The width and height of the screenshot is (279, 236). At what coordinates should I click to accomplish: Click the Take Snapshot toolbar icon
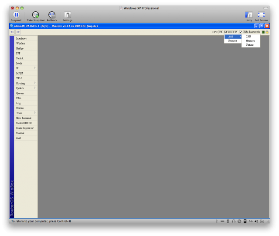click(x=36, y=15)
